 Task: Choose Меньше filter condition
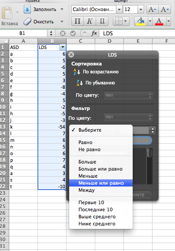pyautogui.click(x=101, y=176)
